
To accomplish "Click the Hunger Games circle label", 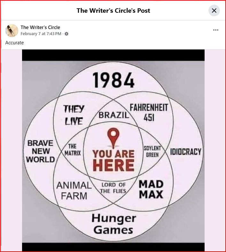I will coord(114,224).
